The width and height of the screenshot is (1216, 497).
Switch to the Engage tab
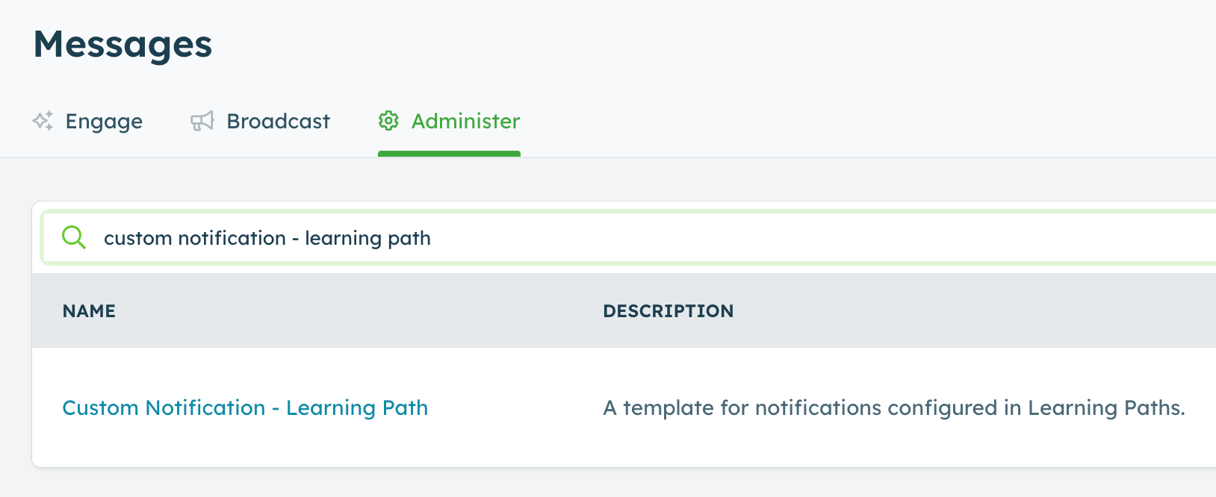point(87,121)
